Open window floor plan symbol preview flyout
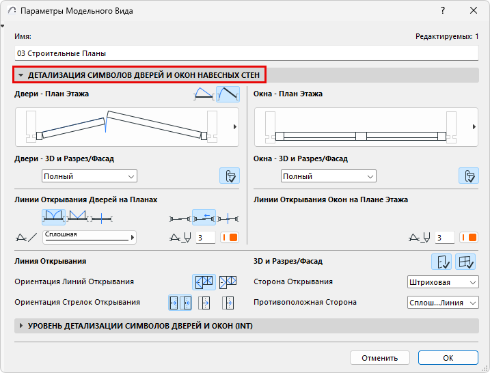The image size is (490, 373). pyautogui.click(x=474, y=127)
